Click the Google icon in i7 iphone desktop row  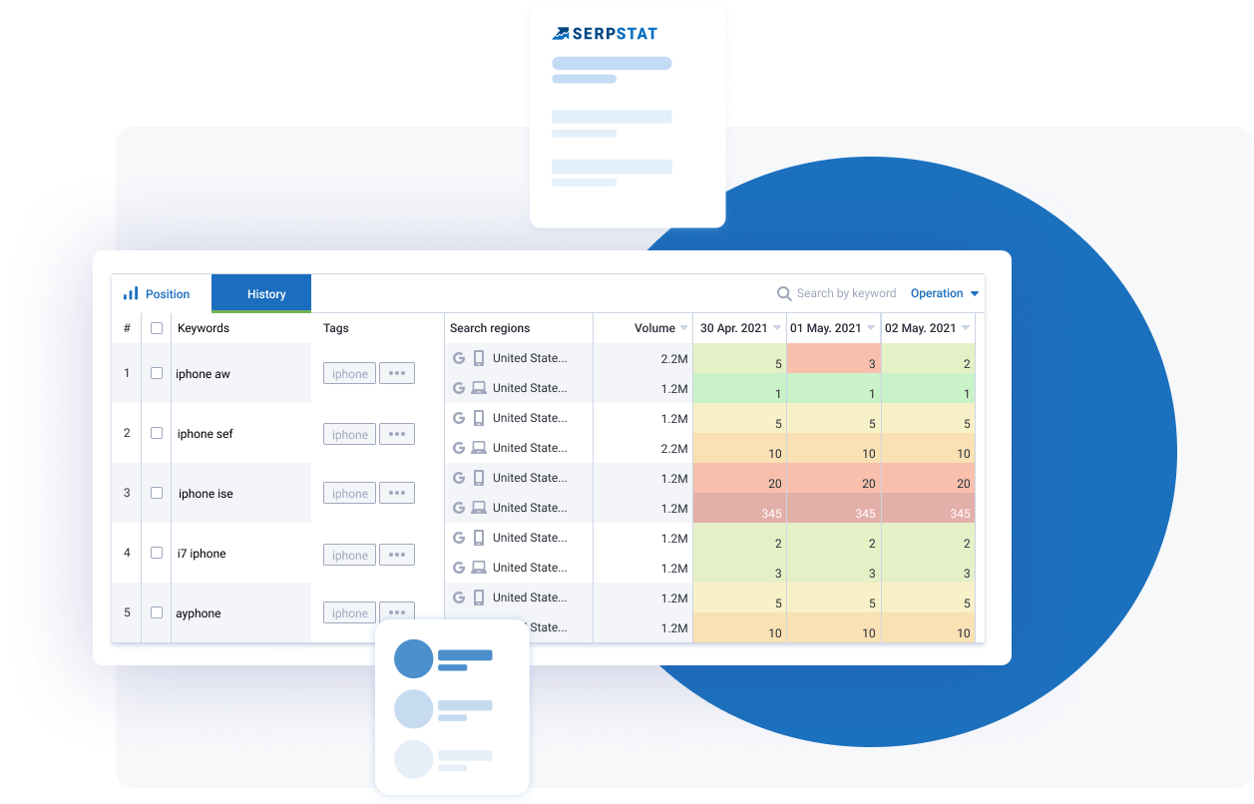click(459, 568)
